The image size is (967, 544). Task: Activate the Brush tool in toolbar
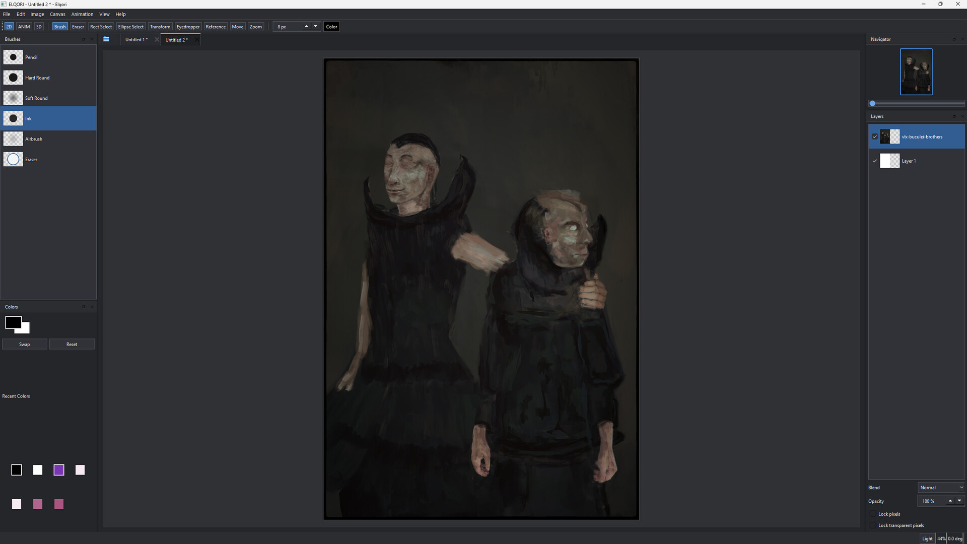click(x=60, y=27)
